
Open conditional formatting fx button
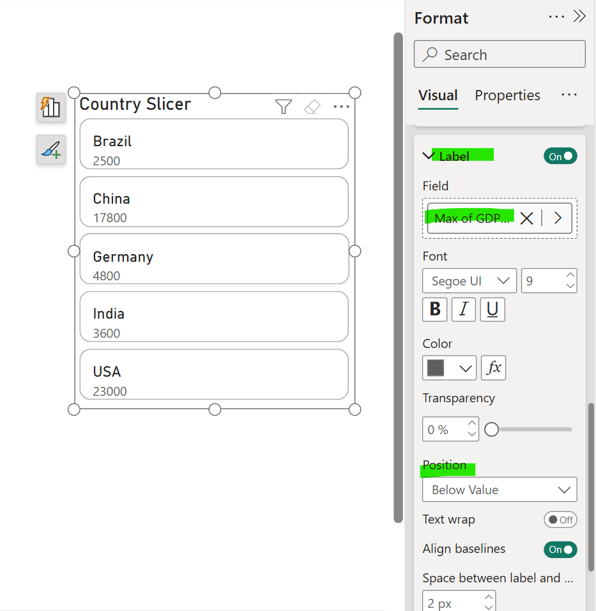(x=493, y=368)
